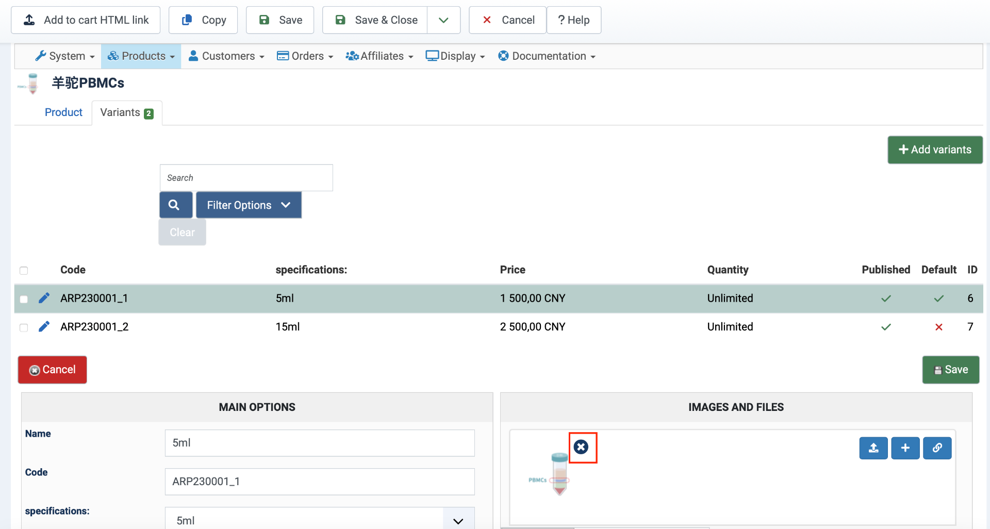Expand the Filter Options dropdown

tap(249, 205)
